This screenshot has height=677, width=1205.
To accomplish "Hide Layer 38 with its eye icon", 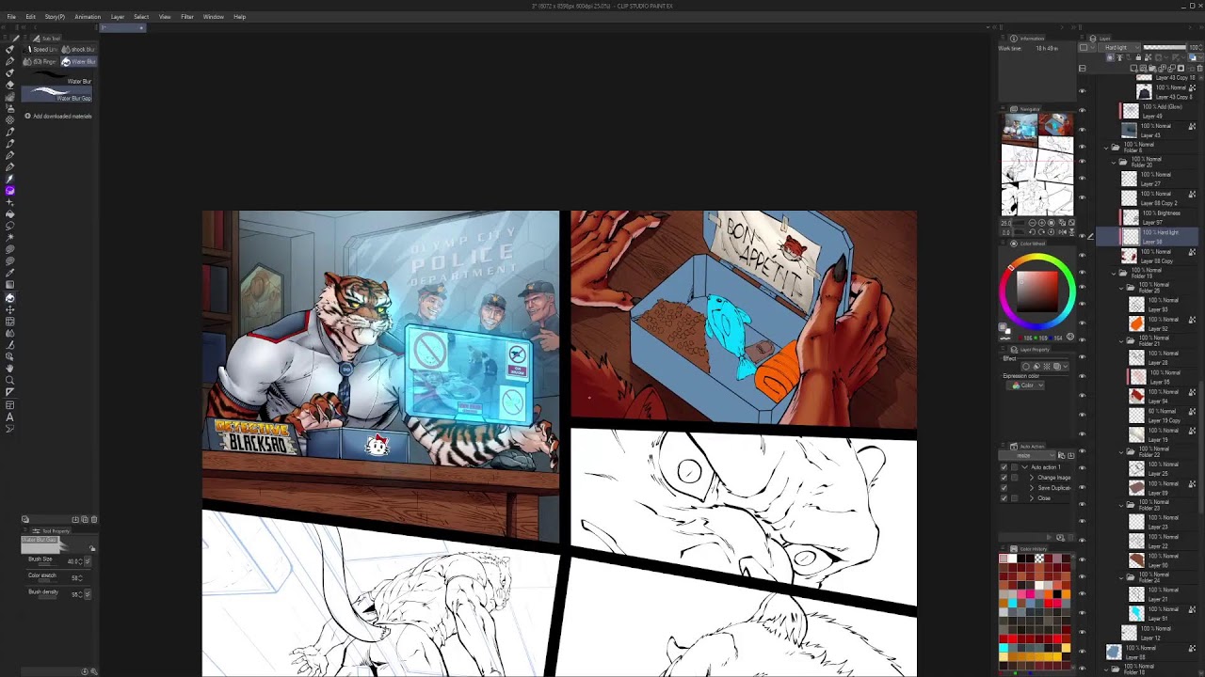I will point(1082,236).
